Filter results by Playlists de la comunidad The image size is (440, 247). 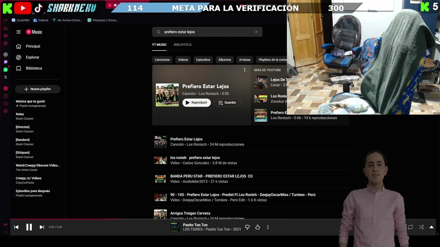click(x=272, y=60)
